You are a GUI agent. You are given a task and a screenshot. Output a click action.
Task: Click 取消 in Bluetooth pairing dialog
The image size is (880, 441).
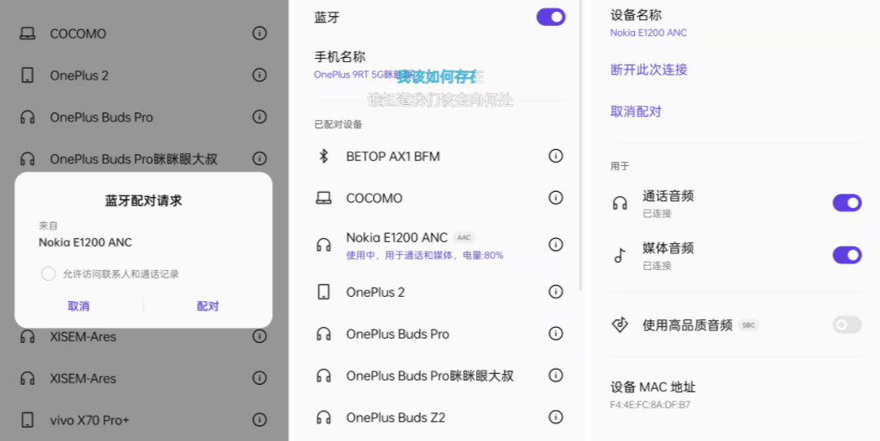[79, 306]
